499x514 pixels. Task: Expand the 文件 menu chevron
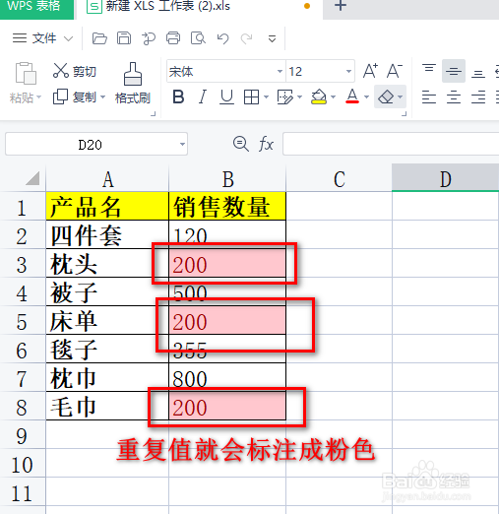[x=68, y=38]
